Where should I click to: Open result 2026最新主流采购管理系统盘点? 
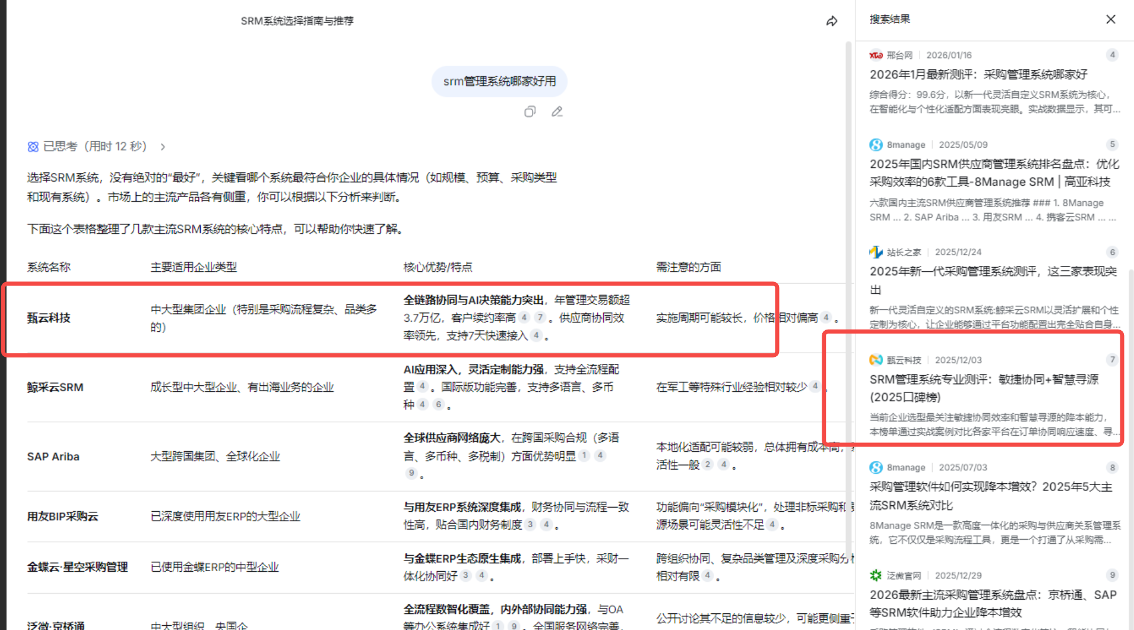point(993,603)
